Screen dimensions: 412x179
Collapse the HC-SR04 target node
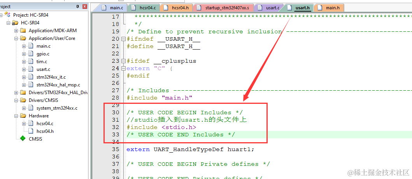[9, 23]
